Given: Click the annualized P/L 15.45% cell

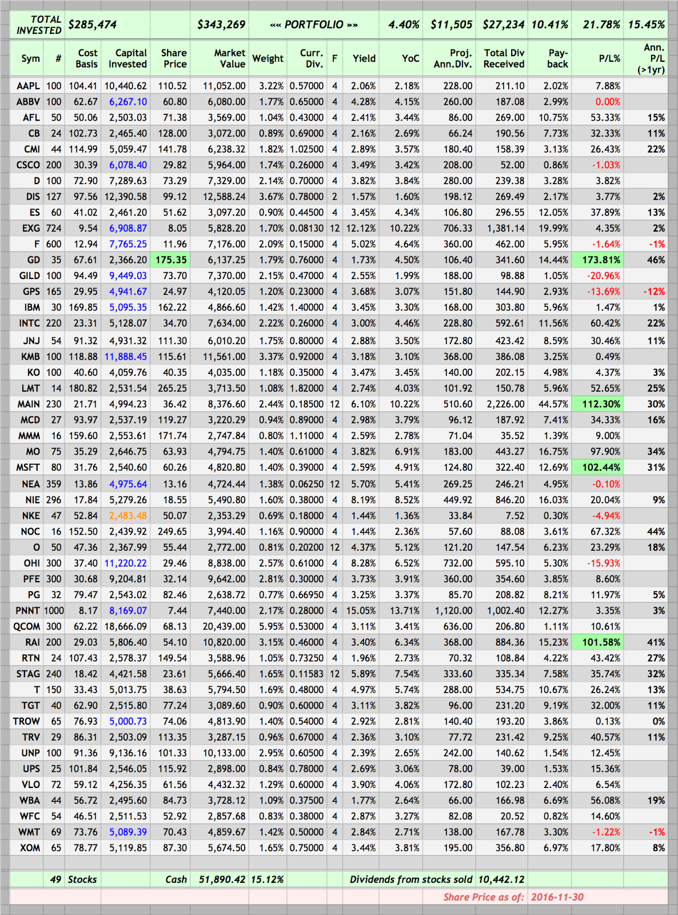Looking at the screenshot, I should point(645,25).
